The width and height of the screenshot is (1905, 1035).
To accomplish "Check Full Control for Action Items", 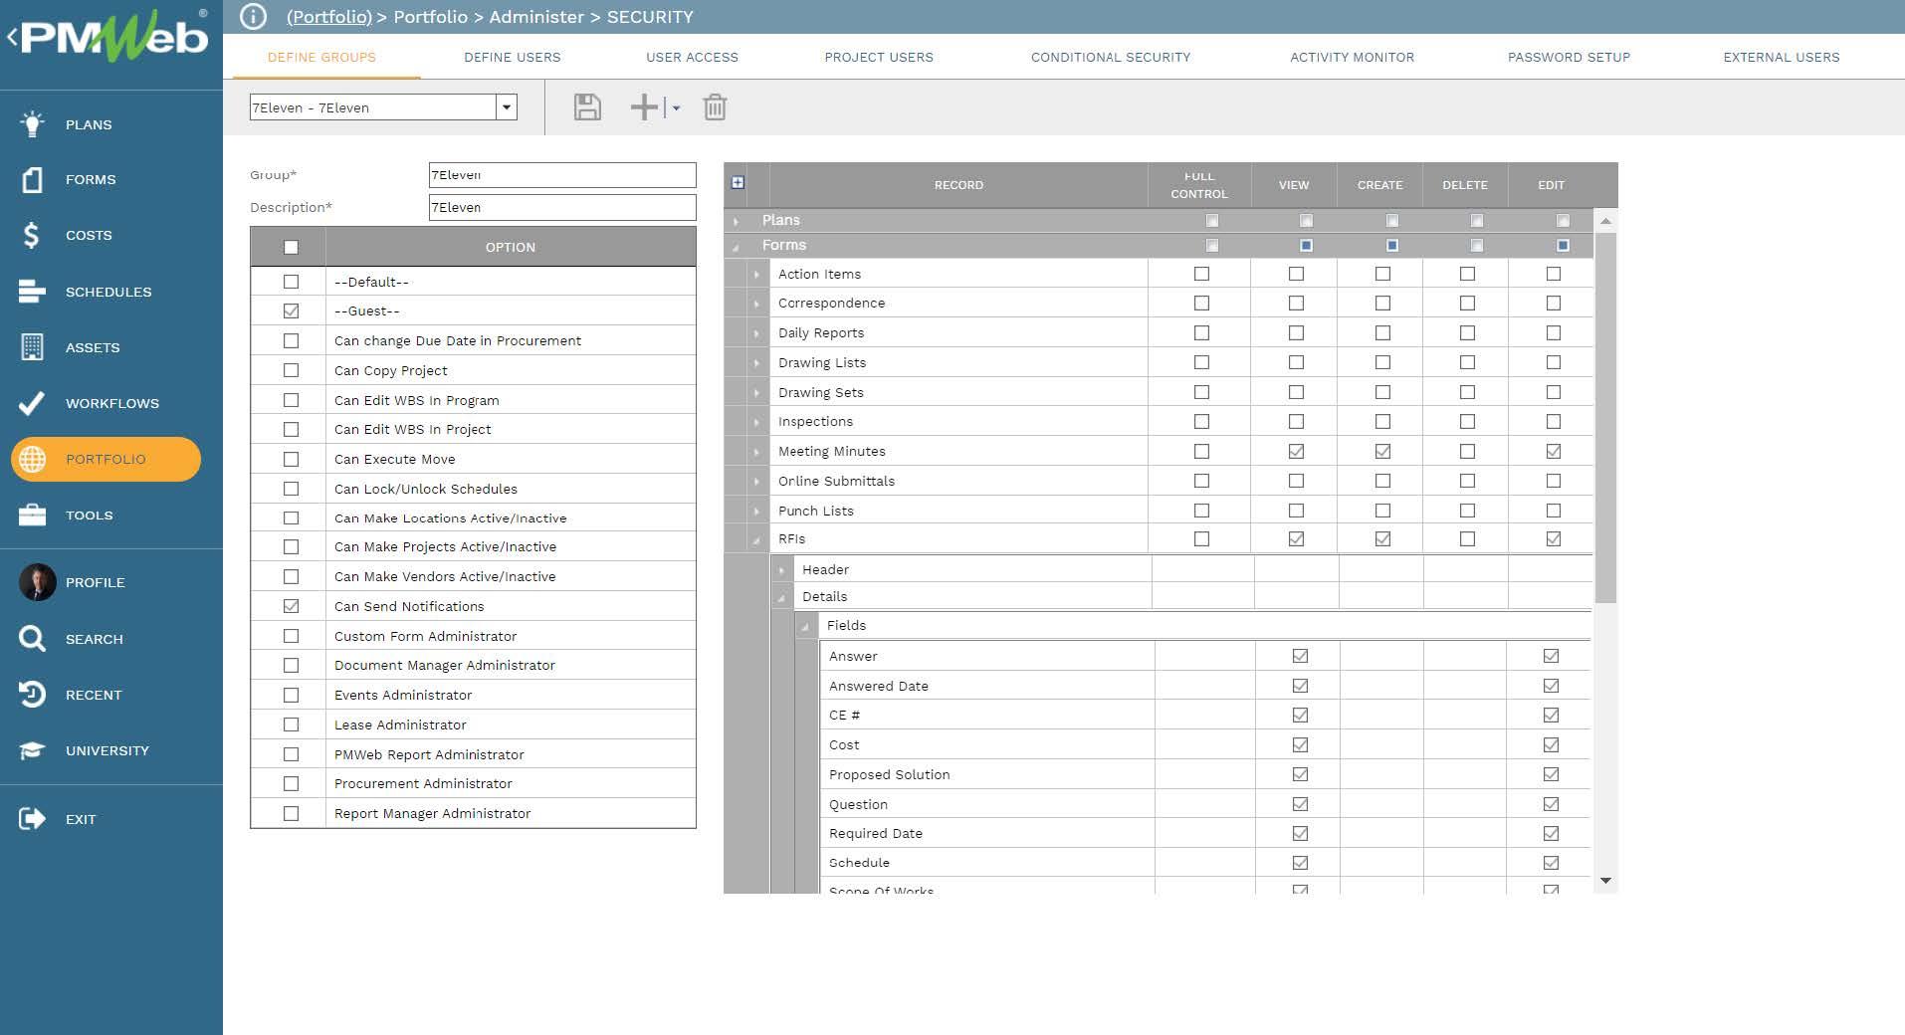I will pyautogui.click(x=1201, y=274).
